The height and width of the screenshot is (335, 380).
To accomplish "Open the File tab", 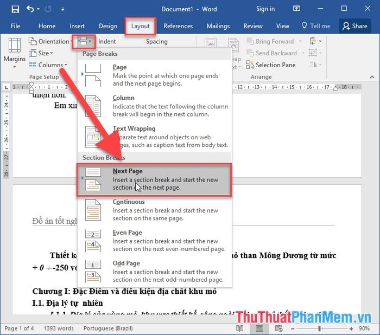I will click(x=15, y=26).
